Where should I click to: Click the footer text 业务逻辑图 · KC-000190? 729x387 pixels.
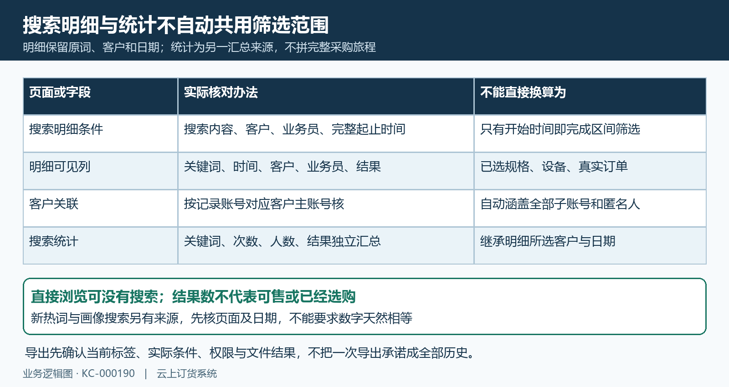point(79,374)
